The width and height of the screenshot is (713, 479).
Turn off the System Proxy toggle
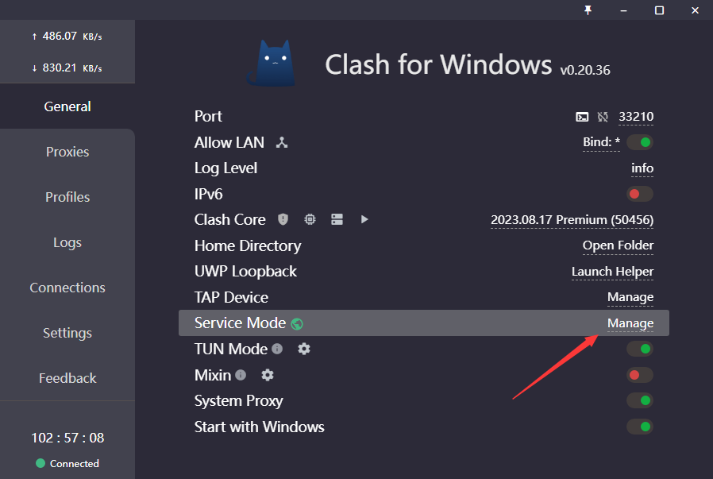(x=639, y=400)
